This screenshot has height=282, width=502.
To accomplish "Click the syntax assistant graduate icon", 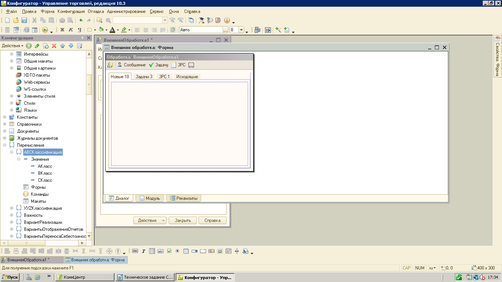I will [x=202, y=20].
